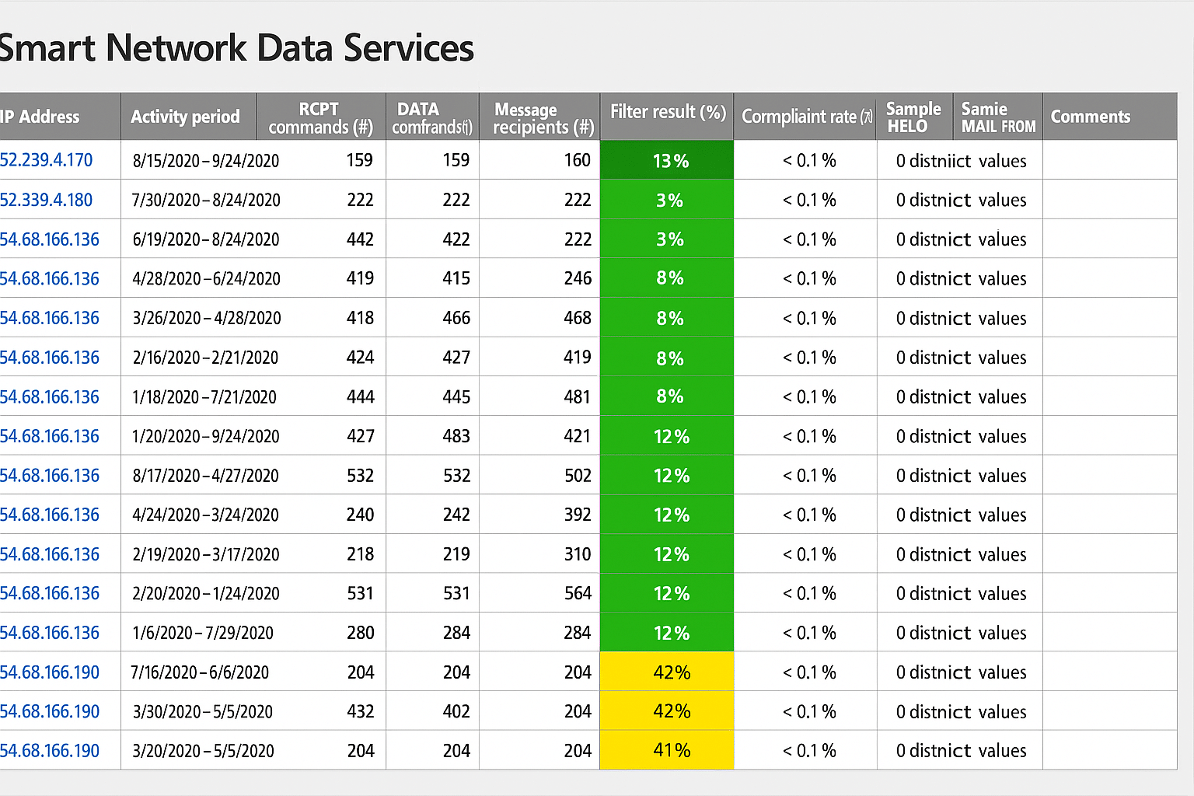Select the message recipients value 564
The width and height of the screenshot is (1194, 796).
coord(578,594)
